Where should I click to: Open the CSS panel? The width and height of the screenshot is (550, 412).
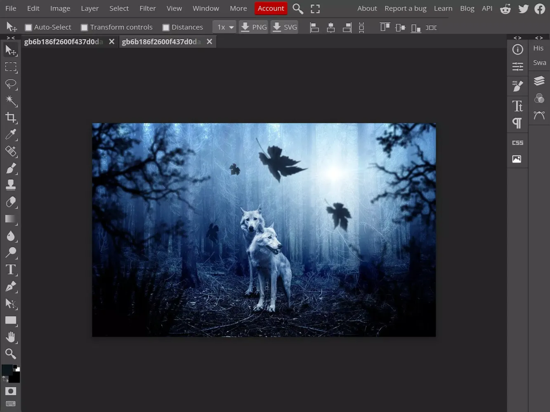(517, 143)
